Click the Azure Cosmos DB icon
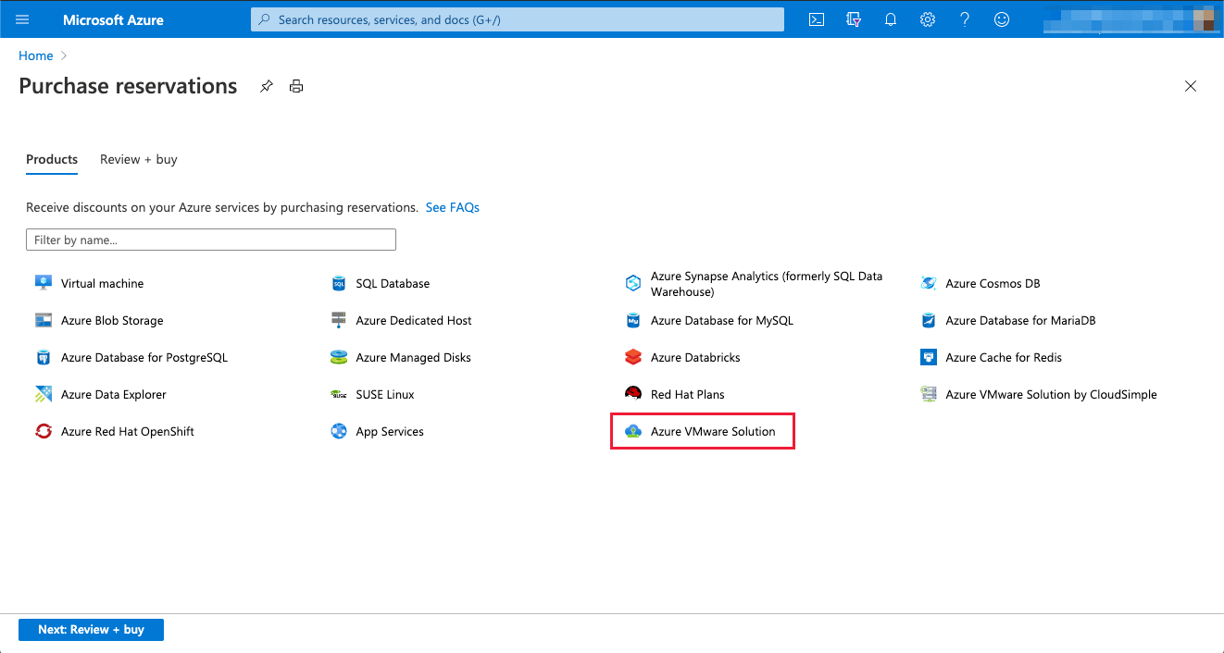1224x653 pixels. (929, 283)
